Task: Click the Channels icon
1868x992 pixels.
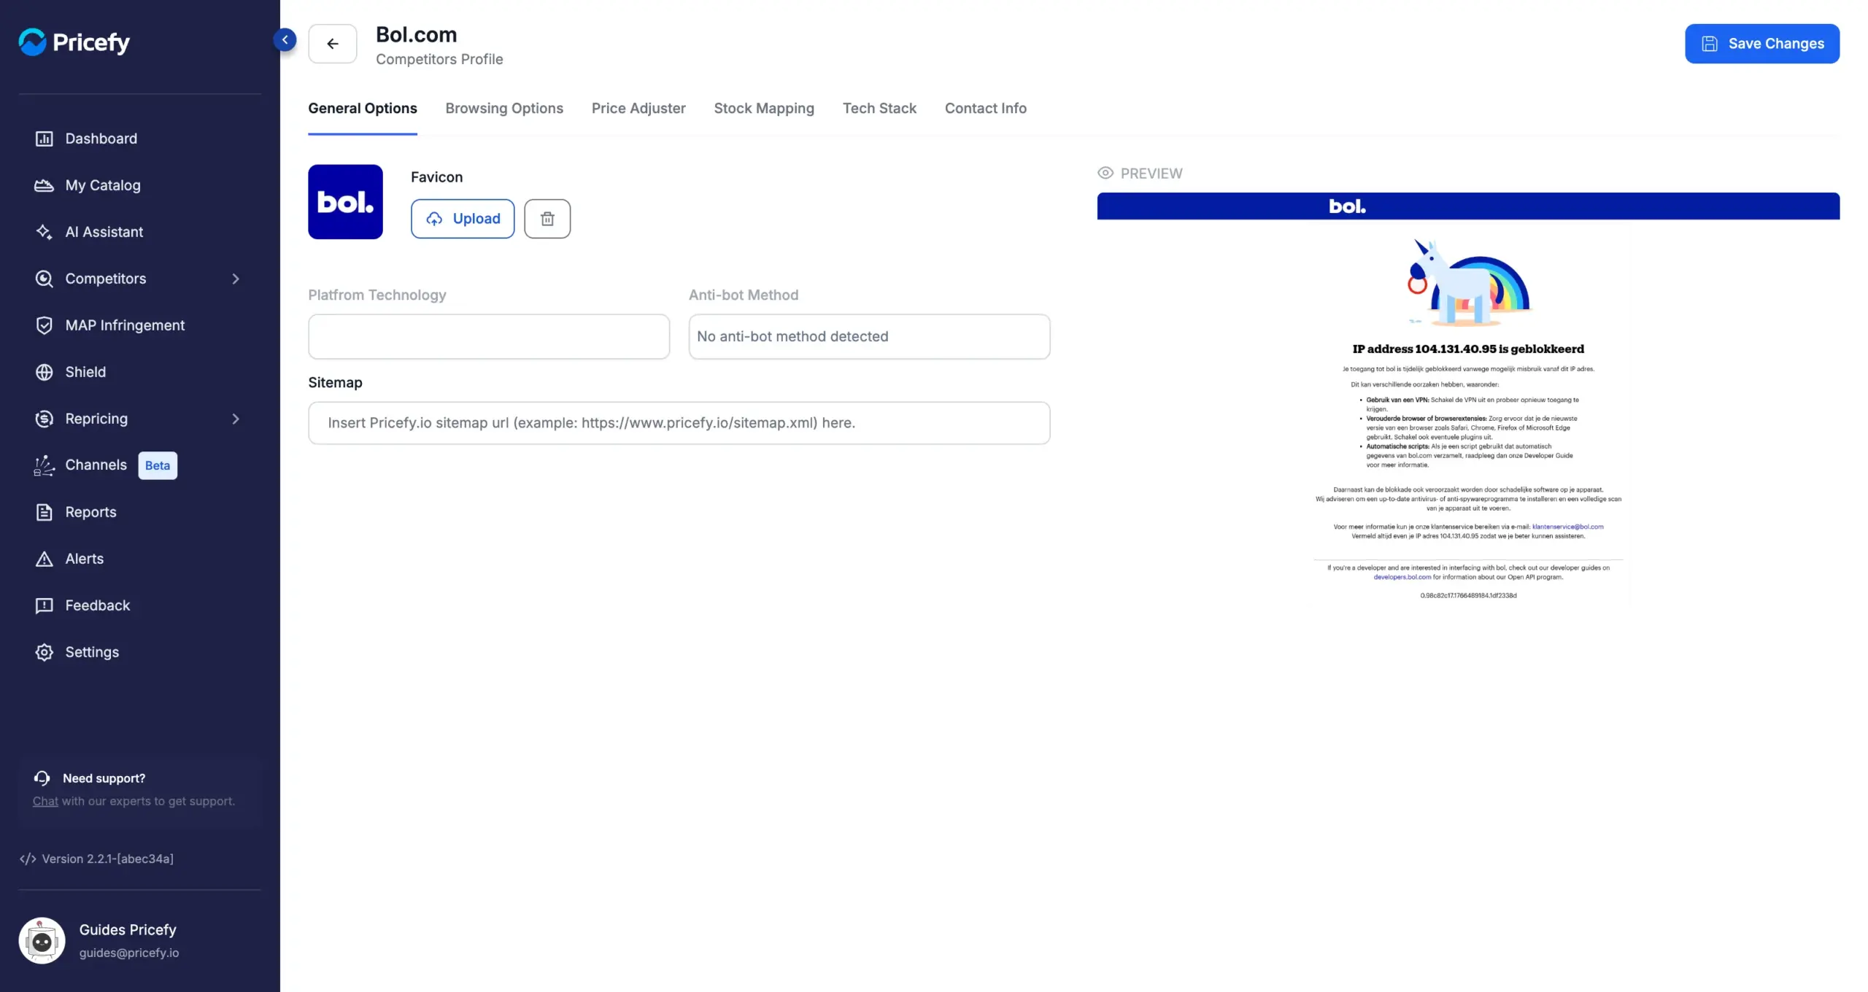Action: 45,465
